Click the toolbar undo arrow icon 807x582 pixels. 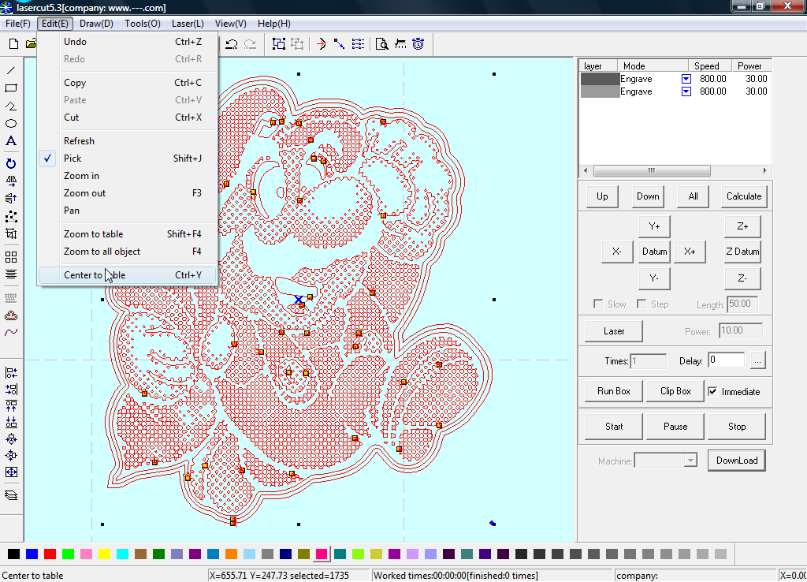click(x=232, y=44)
